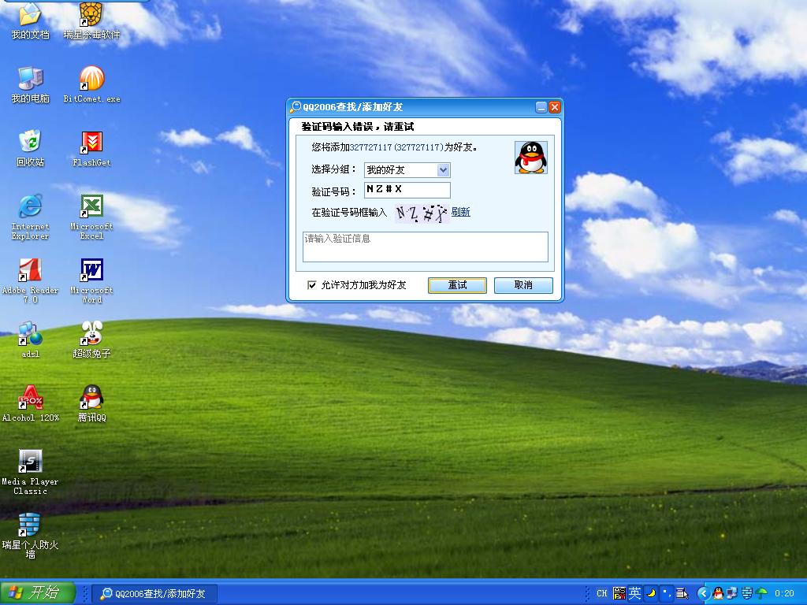Click the captcha image NZ#X
The height and width of the screenshot is (605, 807).
tap(422, 213)
